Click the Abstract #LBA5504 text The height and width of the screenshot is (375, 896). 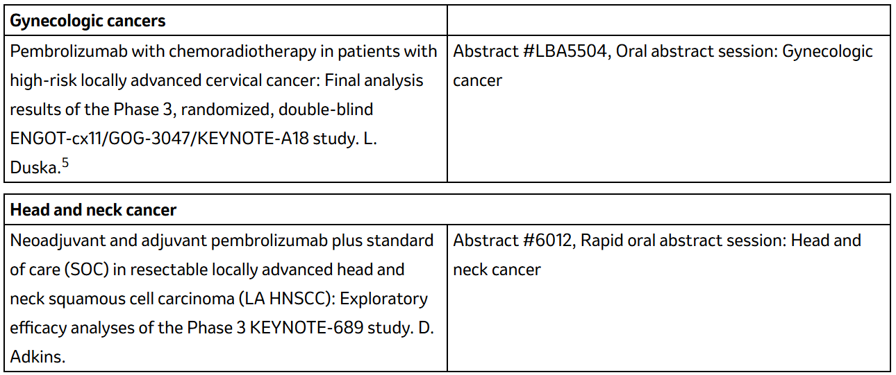click(x=531, y=51)
